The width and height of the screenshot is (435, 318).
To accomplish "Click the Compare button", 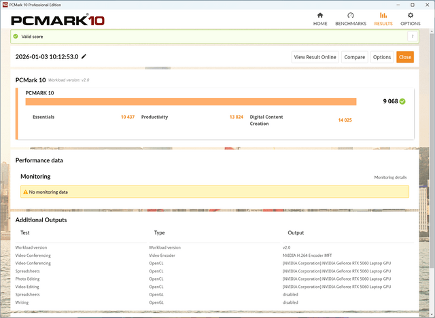I will (x=355, y=57).
